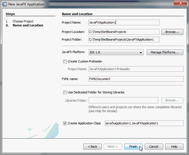
Task: Click the application class name field
Action: 144,123
